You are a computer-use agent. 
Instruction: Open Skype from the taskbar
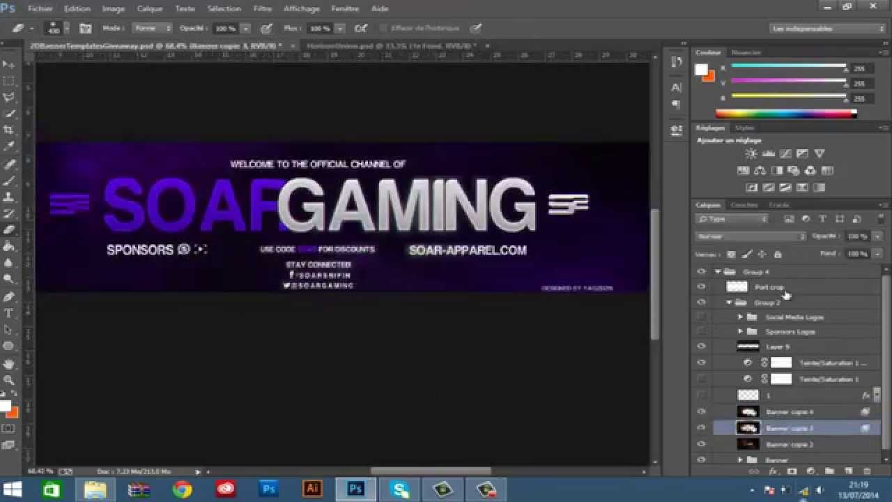coord(401,489)
